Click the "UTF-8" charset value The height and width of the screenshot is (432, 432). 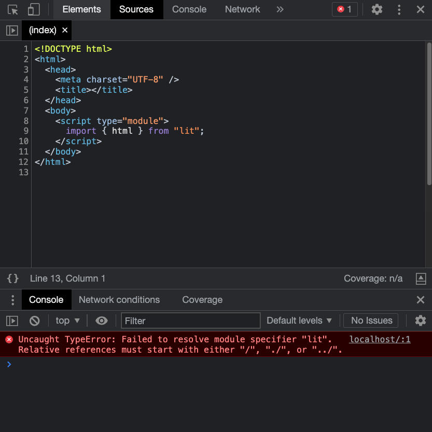145,80
